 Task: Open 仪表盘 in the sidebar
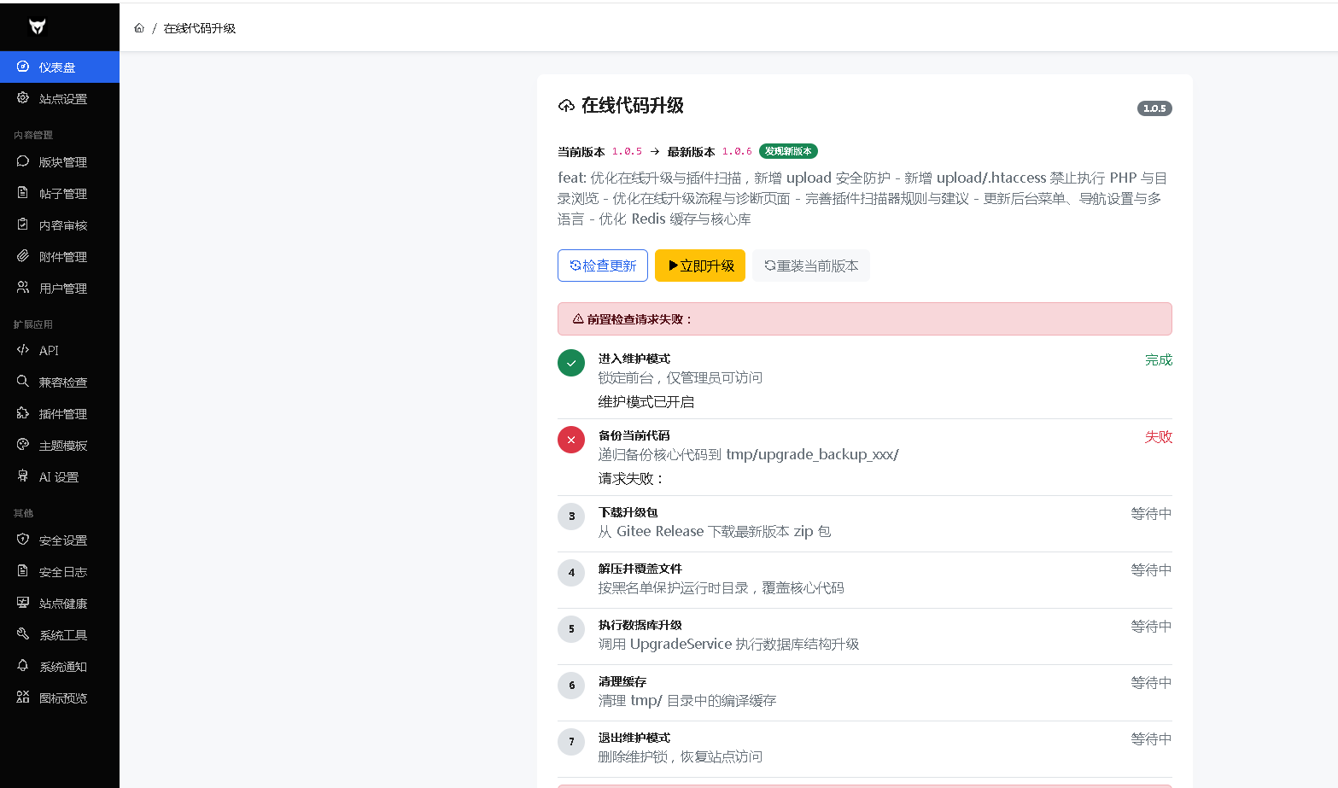60,67
